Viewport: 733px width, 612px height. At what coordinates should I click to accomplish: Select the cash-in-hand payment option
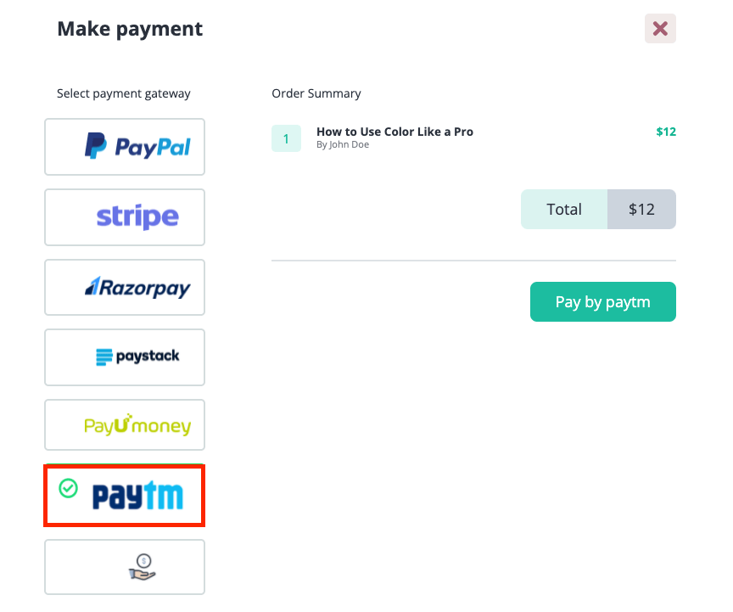click(x=124, y=566)
